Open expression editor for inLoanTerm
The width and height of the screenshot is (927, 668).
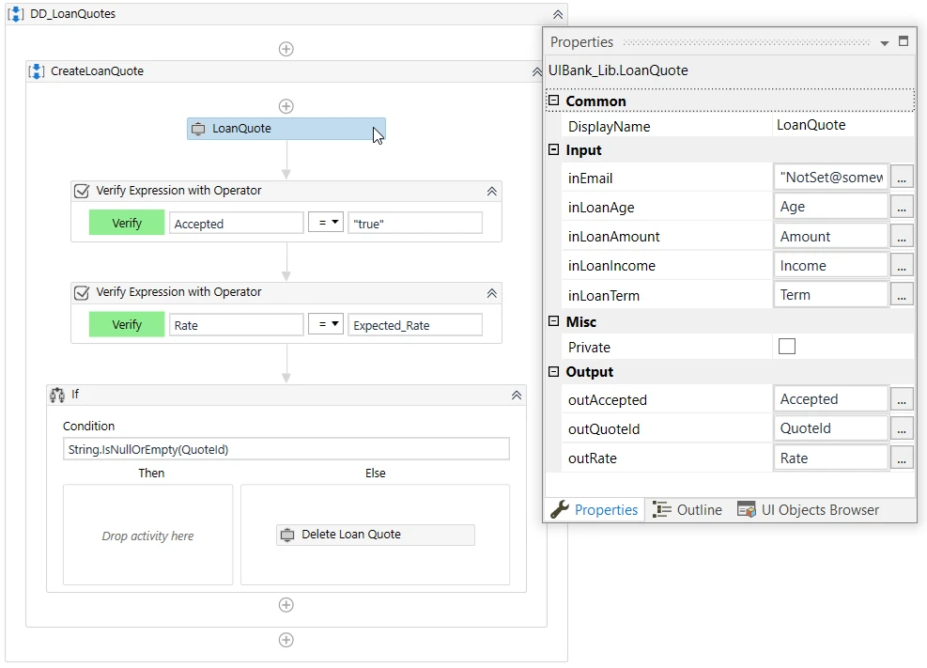click(901, 295)
